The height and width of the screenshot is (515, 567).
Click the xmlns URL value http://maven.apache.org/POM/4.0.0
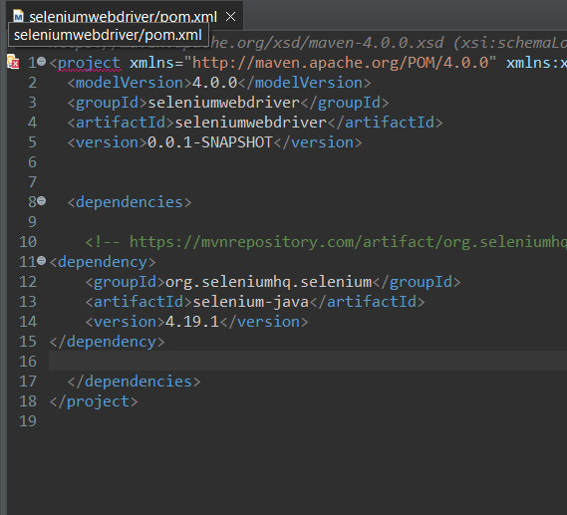click(340, 63)
